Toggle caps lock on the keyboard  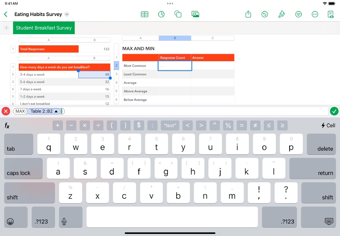(x=23, y=168)
